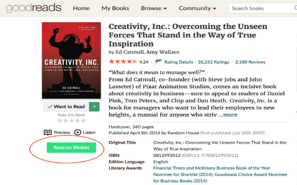The image size is (297, 185).
Task: Rate the book five stars
Action: point(84,121)
